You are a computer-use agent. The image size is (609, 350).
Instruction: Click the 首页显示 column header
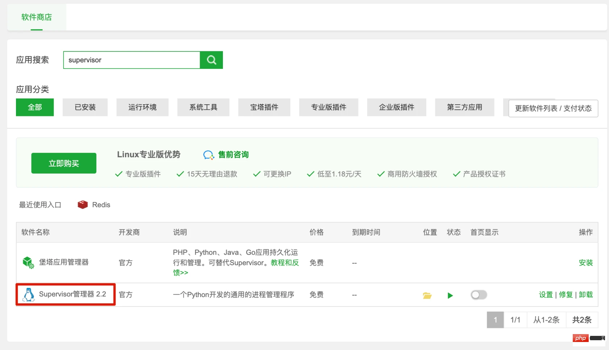pyautogui.click(x=484, y=232)
